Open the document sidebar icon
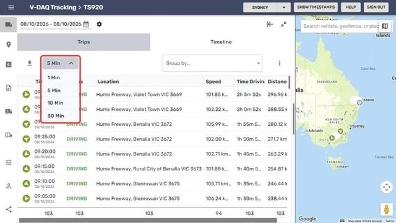Viewport: 396px width, 223px height. [x=9, y=88]
